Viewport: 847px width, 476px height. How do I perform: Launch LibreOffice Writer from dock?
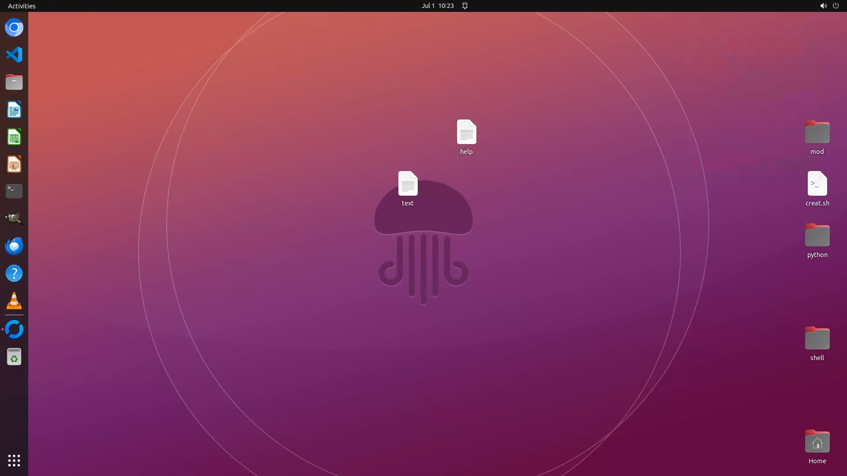(x=14, y=110)
